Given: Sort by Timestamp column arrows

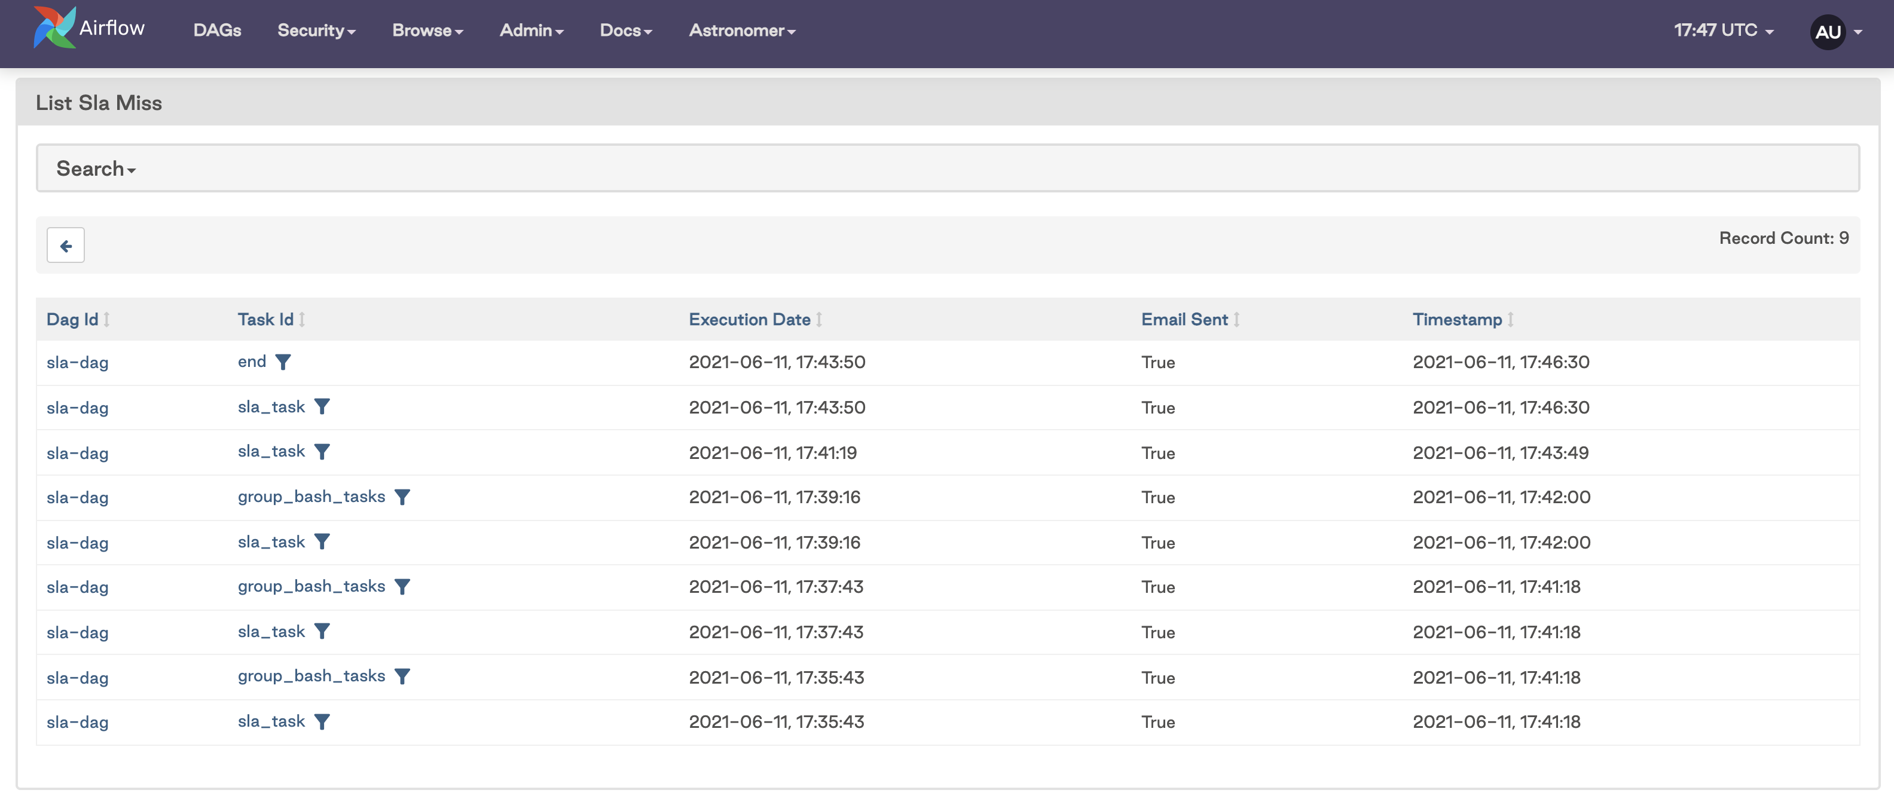Looking at the screenshot, I should coord(1510,320).
